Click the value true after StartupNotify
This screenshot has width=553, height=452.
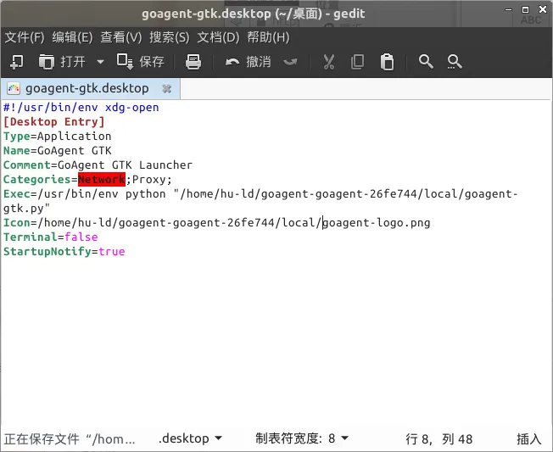[x=112, y=252]
